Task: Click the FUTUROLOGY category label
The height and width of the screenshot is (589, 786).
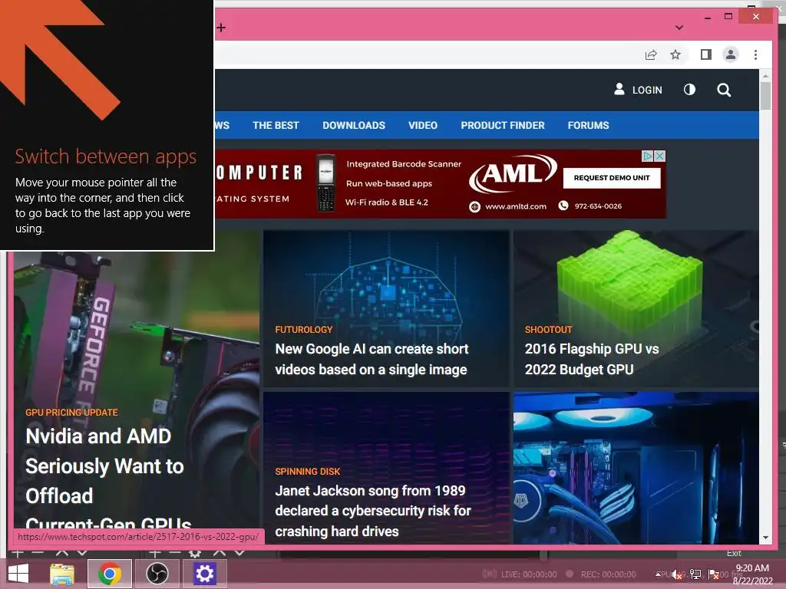Action: coord(304,330)
